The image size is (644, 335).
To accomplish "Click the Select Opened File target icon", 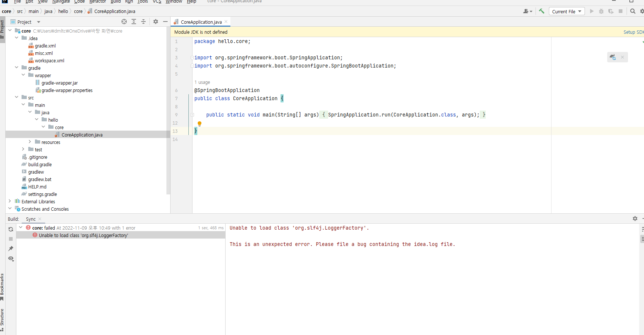I will pos(124,22).
